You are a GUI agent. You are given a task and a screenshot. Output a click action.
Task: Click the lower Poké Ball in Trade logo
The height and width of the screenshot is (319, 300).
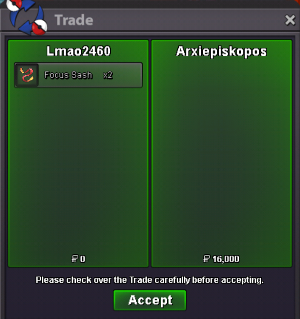click(40, 27)
